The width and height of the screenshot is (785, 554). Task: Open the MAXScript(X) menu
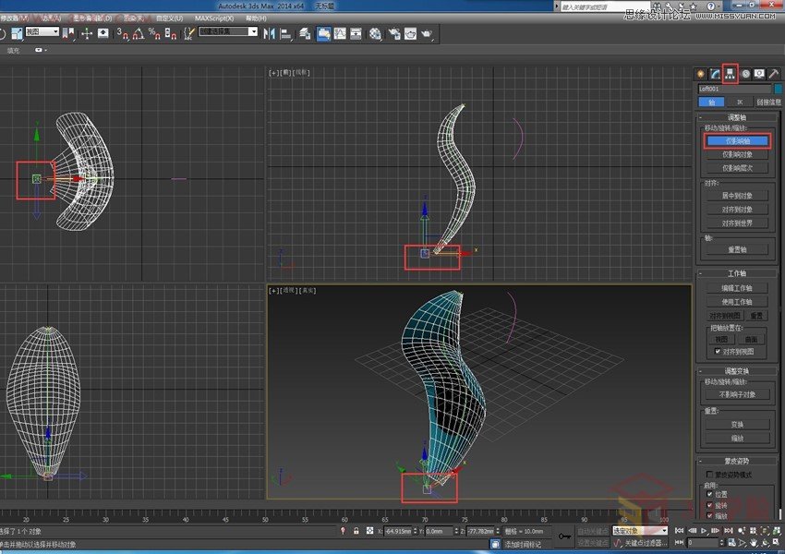214,18
